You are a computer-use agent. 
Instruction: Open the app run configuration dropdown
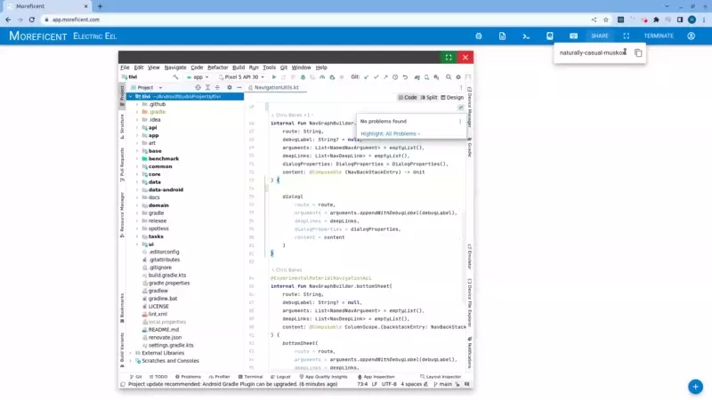pos(198,77)
